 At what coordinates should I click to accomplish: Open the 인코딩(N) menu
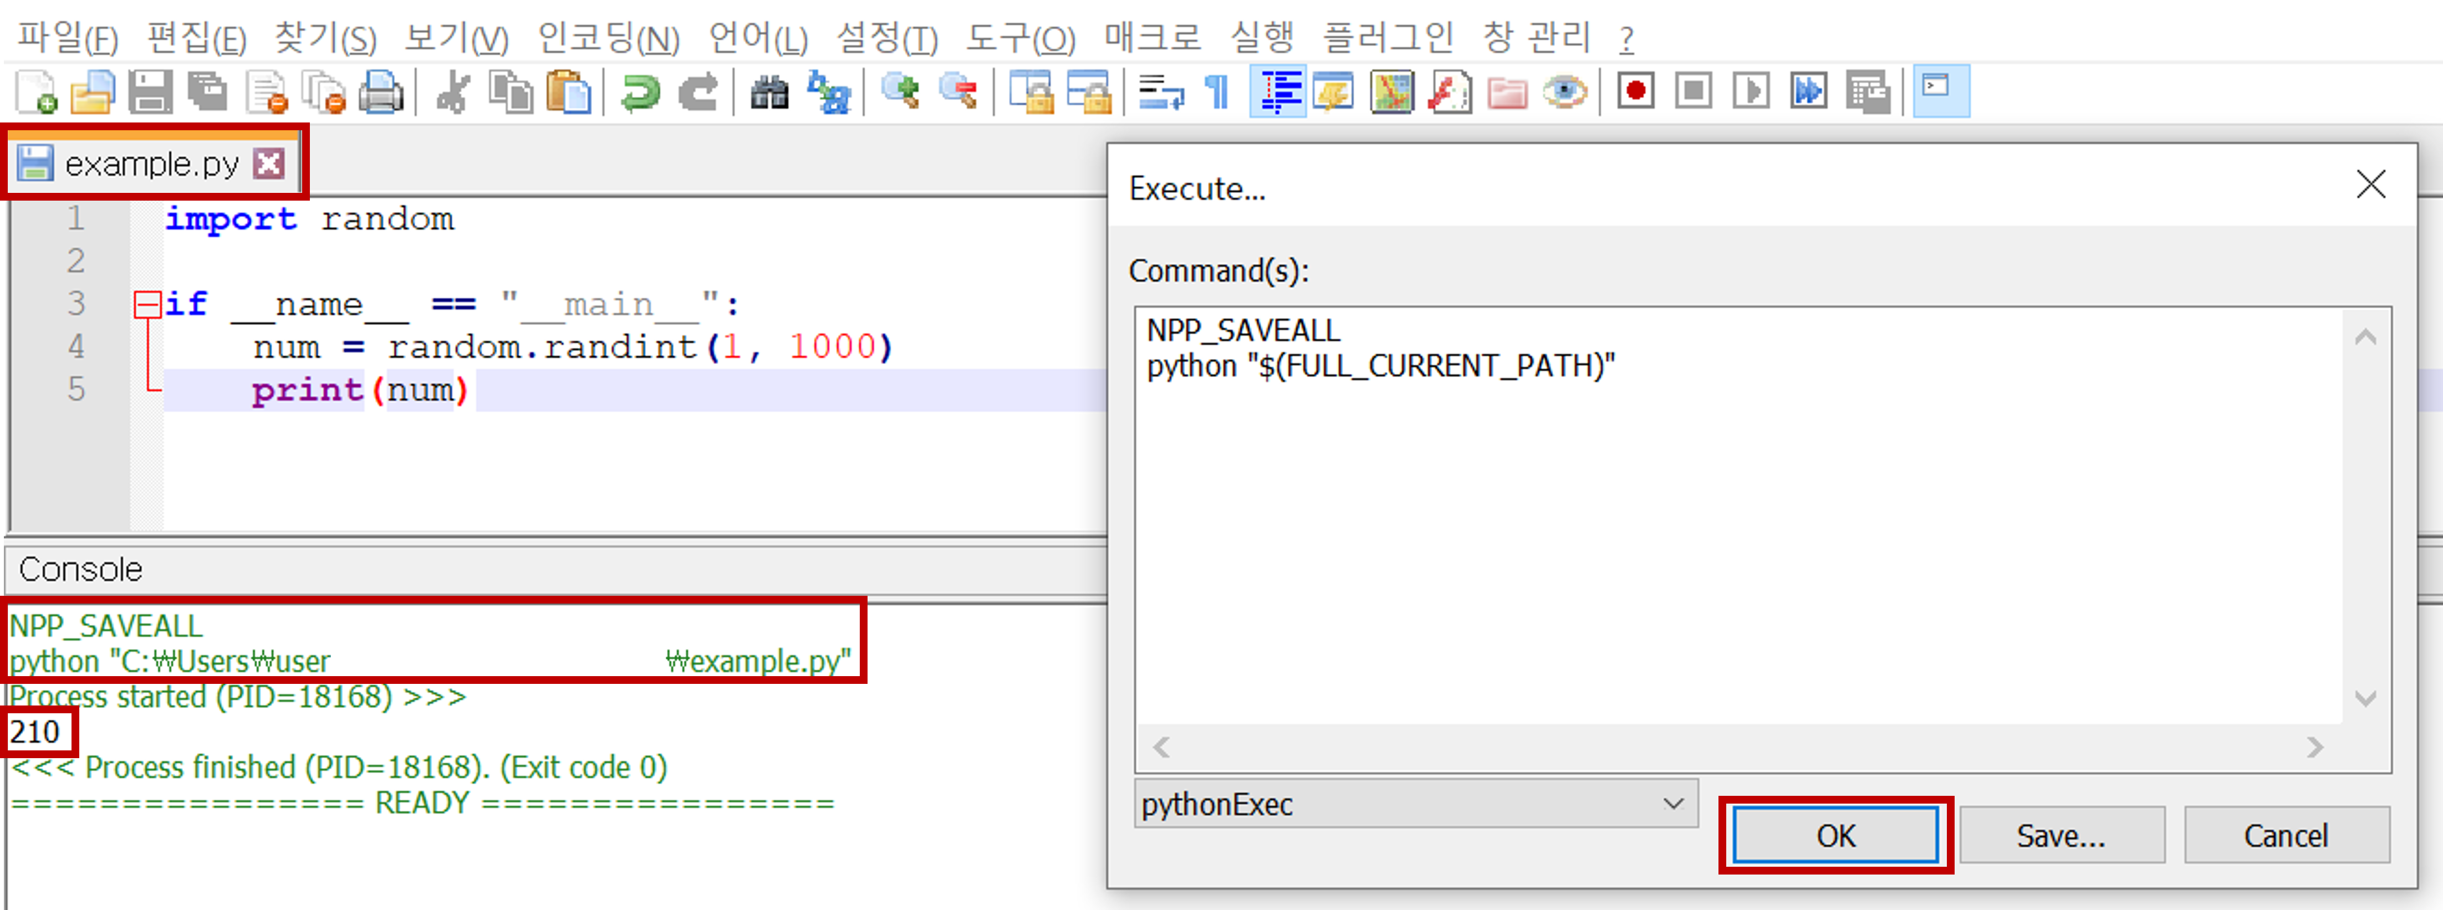pos(608,38)
